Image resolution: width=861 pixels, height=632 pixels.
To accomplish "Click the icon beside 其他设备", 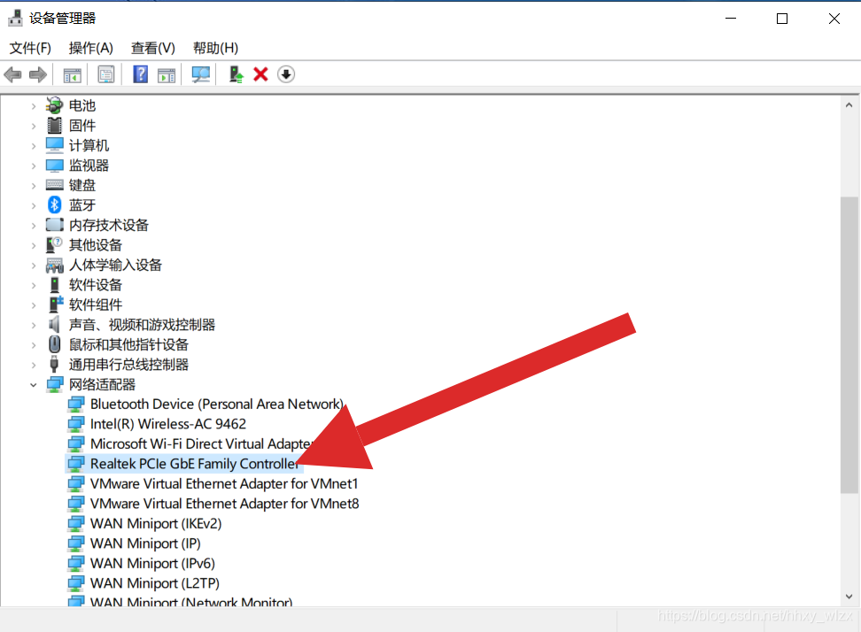I will (x=54, y=244).
